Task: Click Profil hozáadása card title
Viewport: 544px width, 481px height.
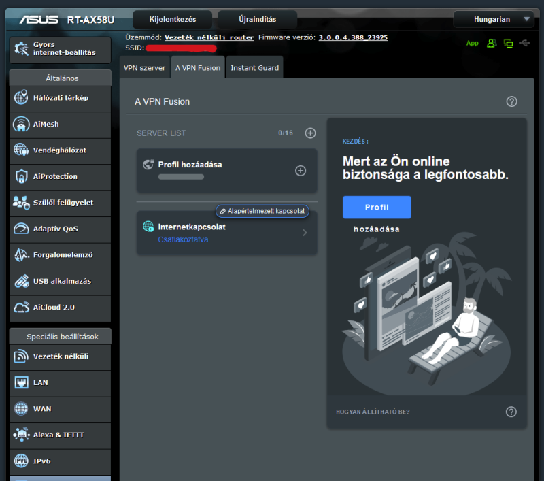Action: pos(190,165)
